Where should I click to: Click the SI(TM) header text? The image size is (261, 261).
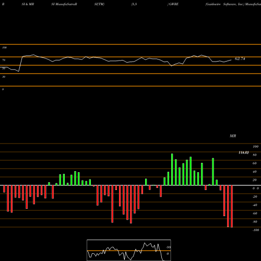click(99, 4)
